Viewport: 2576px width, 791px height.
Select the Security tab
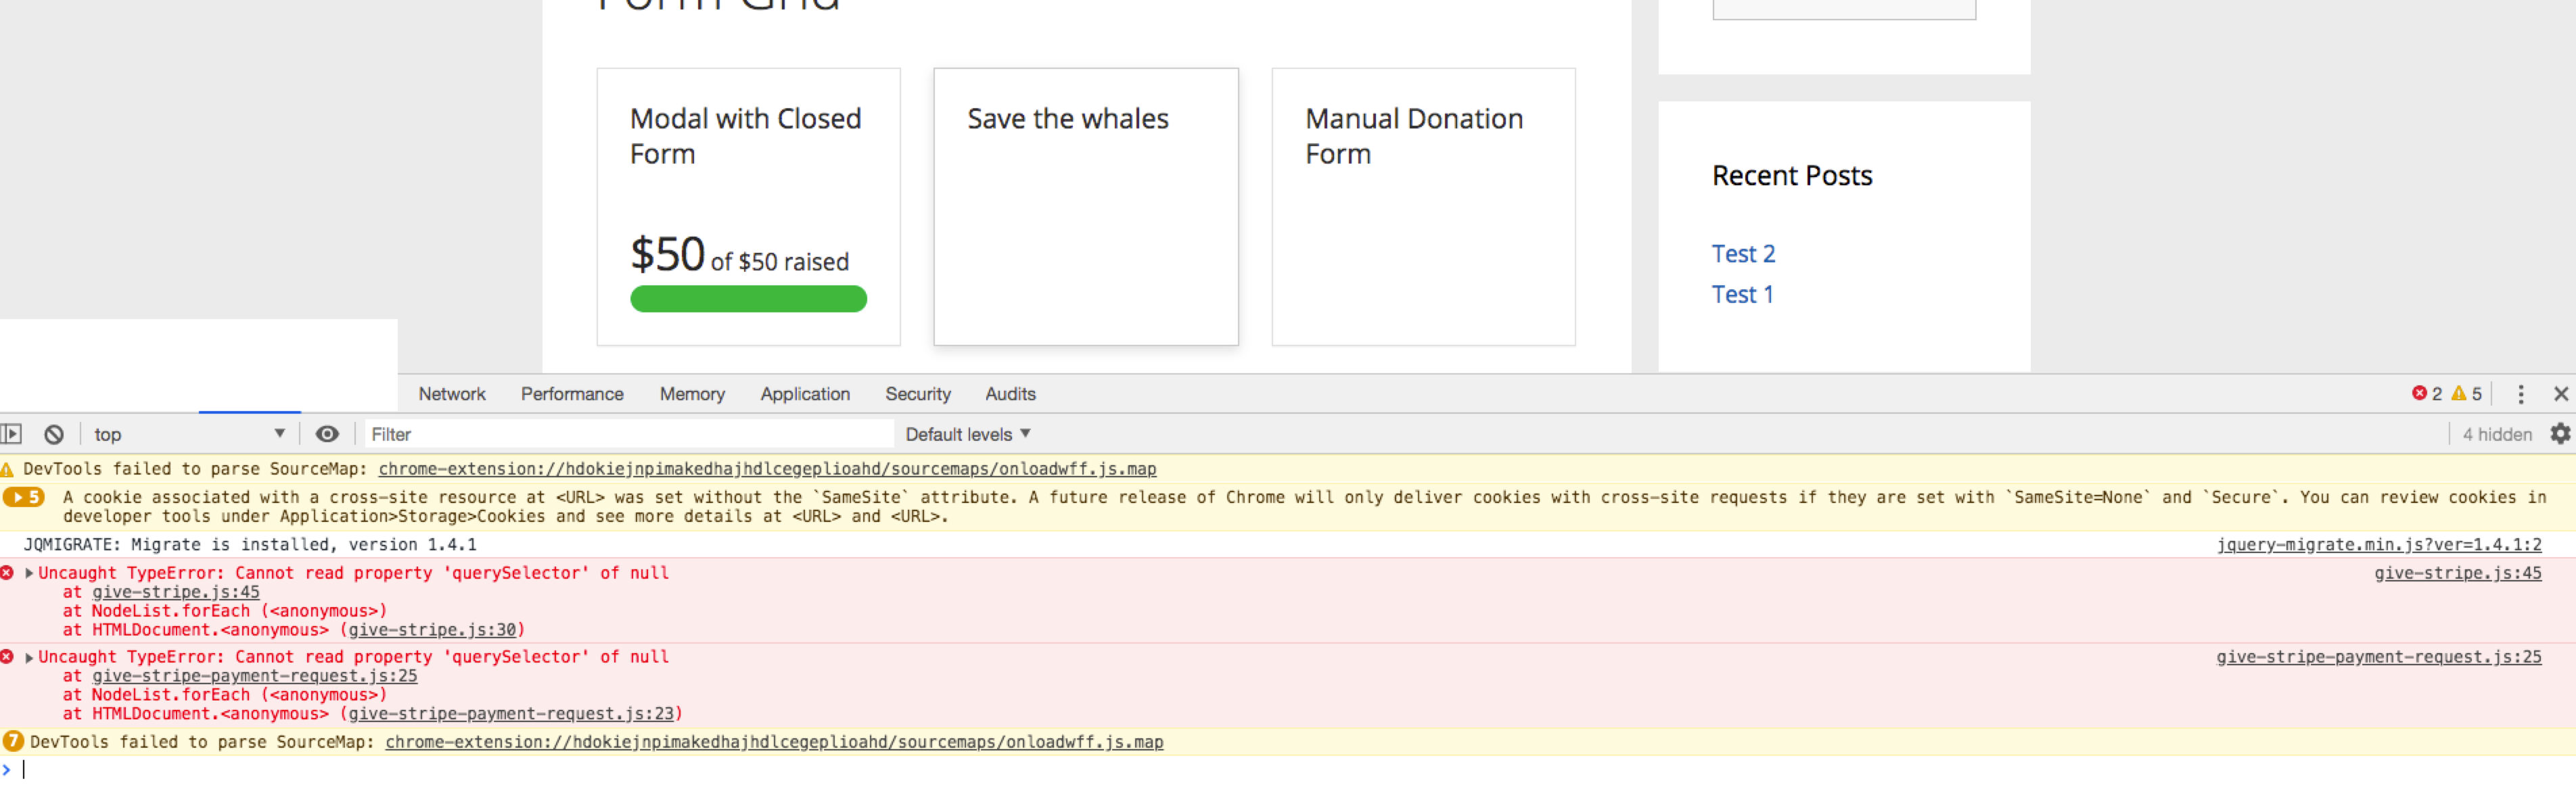pos(918,394)
